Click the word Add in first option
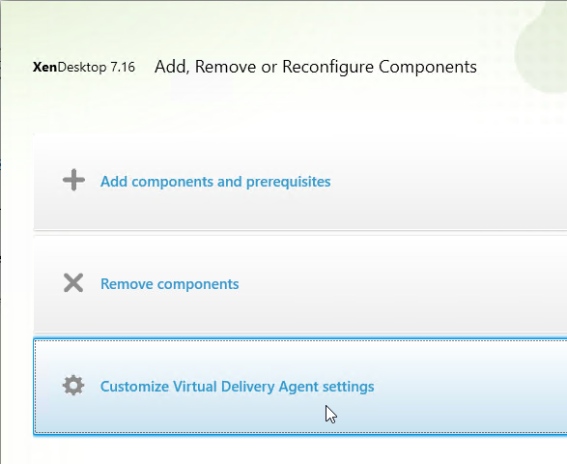The height and width of the screenshot is (464, 567). (x=114, y=182)
